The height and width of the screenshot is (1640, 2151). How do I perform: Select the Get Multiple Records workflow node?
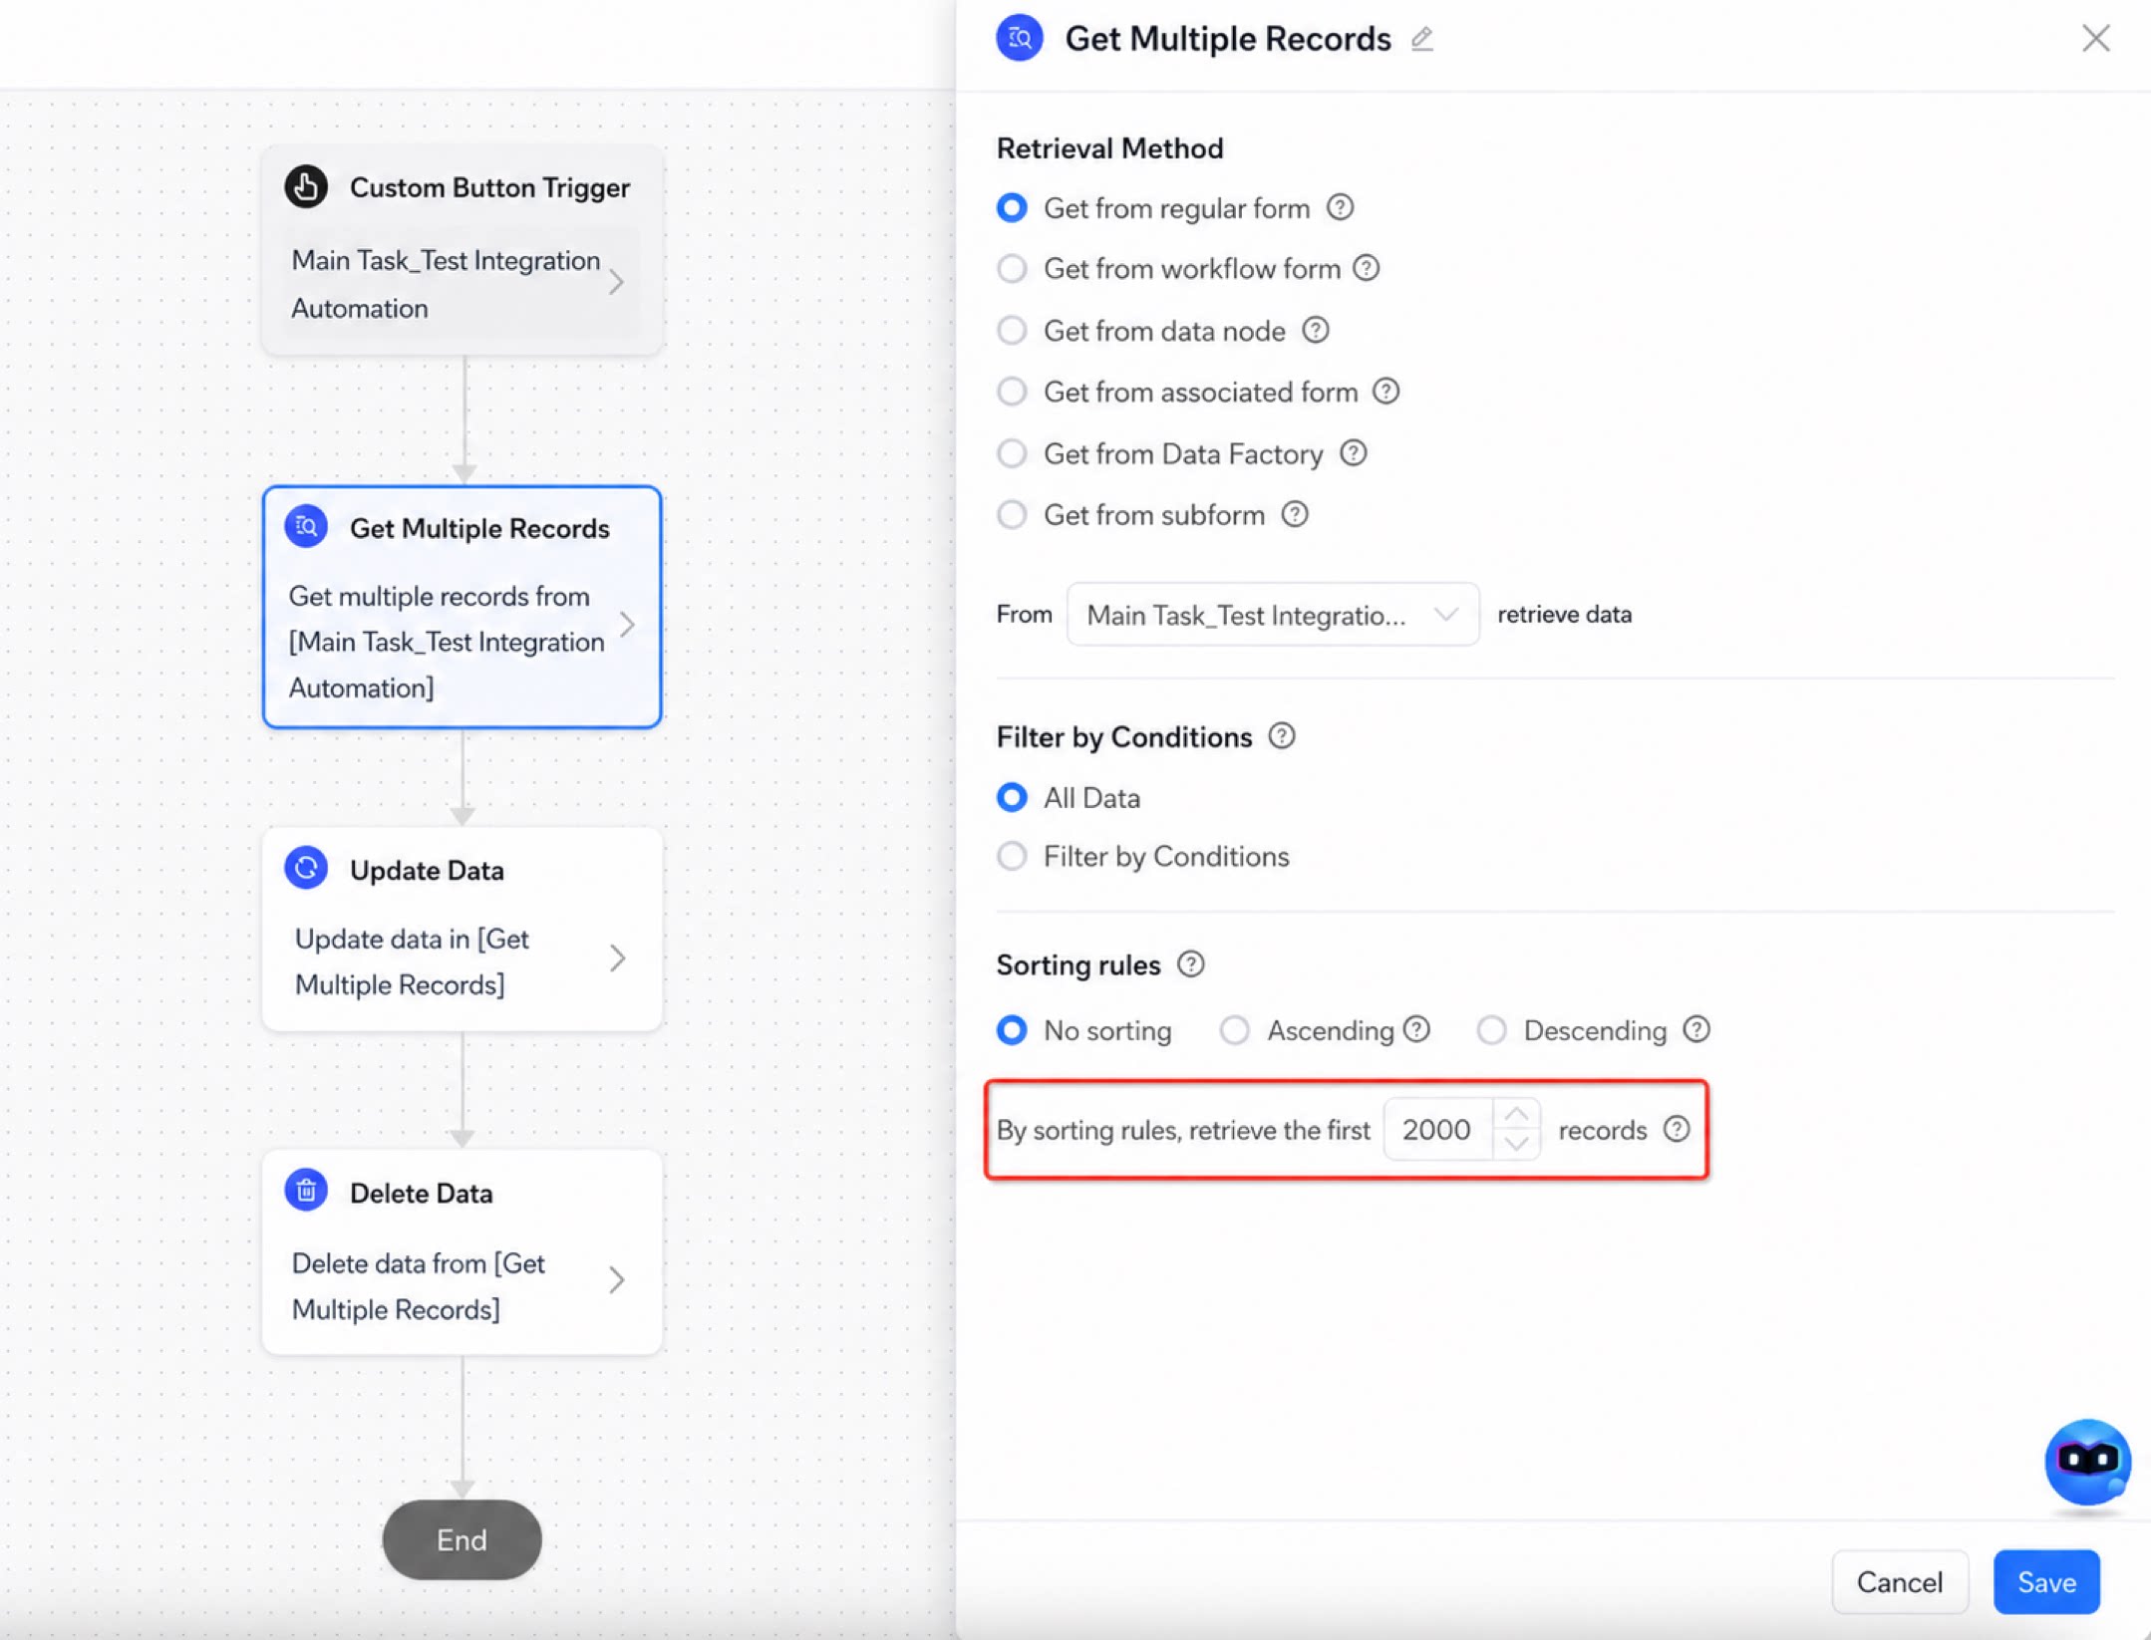[x=462, y=607]
